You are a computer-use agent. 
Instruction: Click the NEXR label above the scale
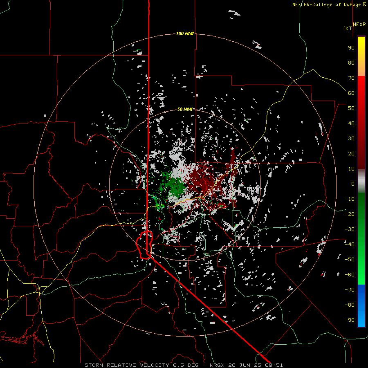pyautogui.click(x=359, y=25)
